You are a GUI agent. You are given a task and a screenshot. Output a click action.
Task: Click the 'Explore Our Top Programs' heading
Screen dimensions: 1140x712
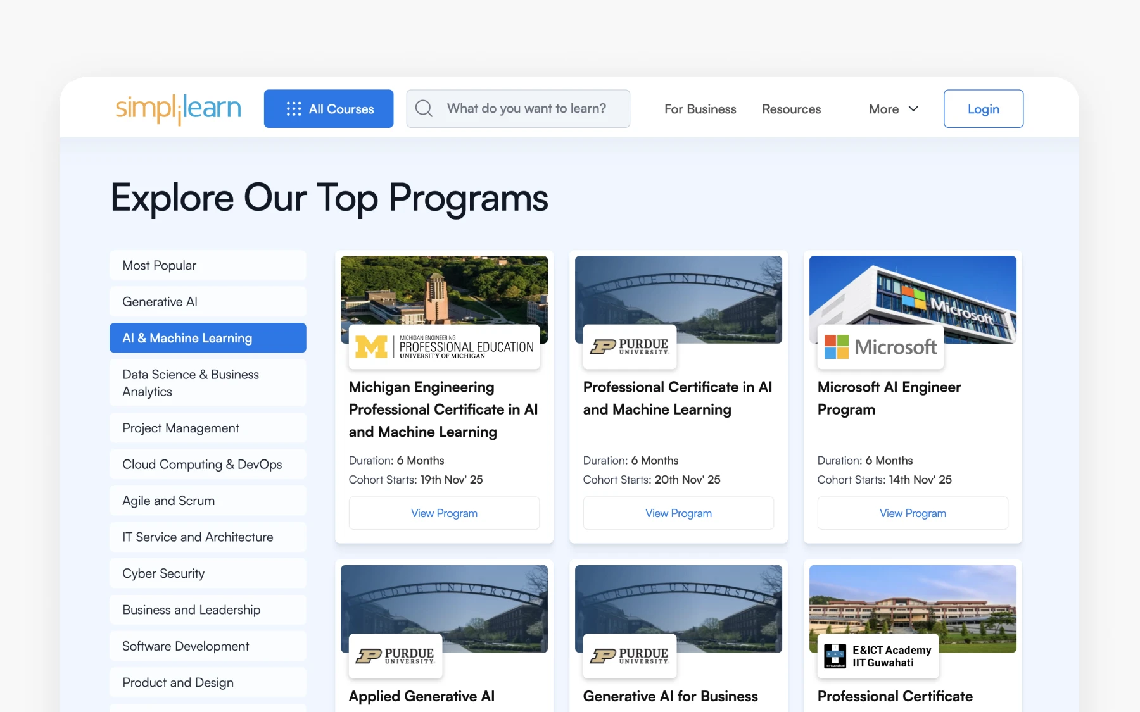tap(329, 198)
